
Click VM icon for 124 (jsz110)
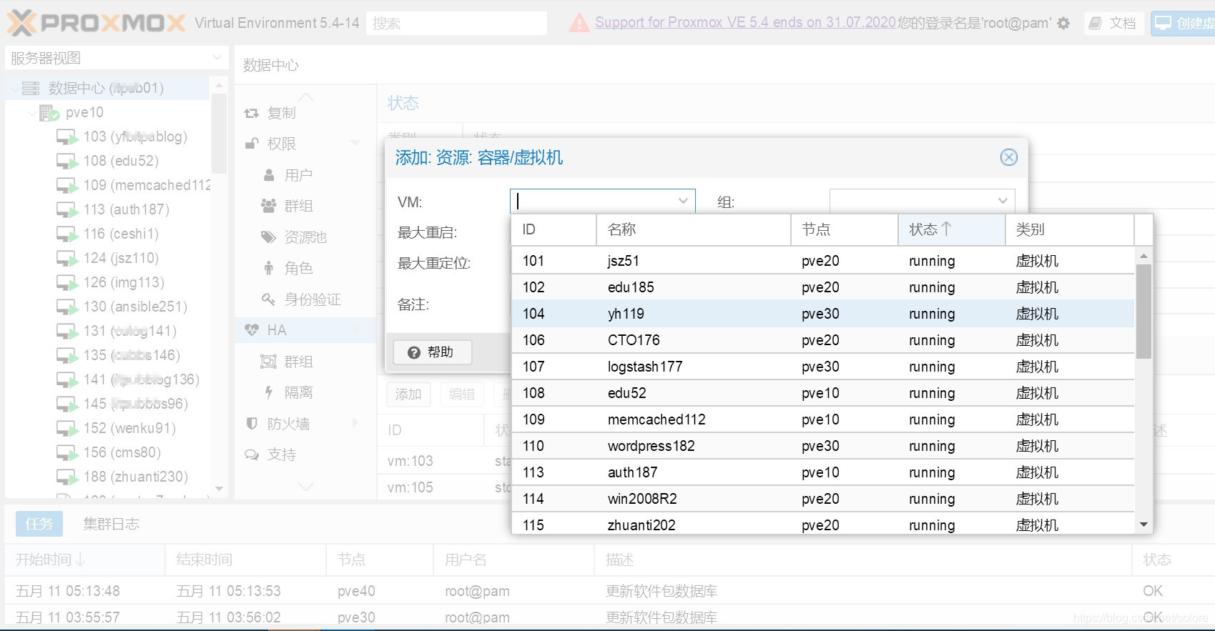[67, 259]
